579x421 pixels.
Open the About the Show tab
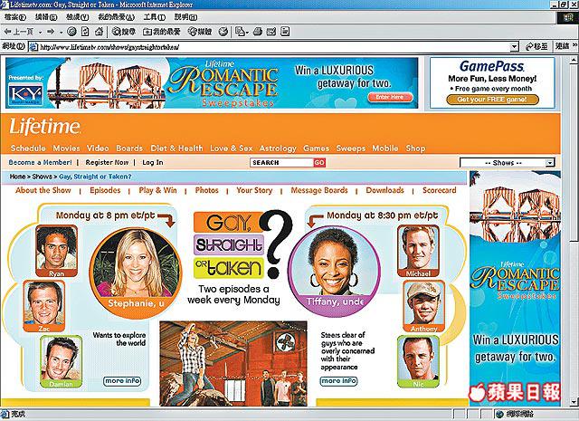pos(43,190)
